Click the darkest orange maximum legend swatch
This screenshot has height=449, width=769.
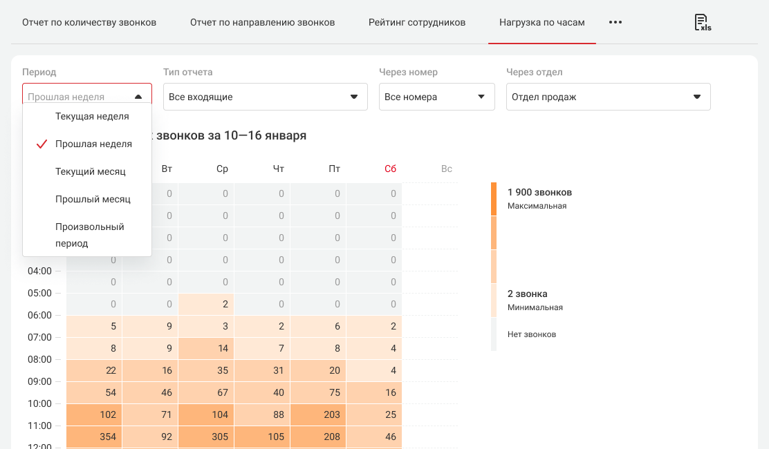(x=494, y=199)
